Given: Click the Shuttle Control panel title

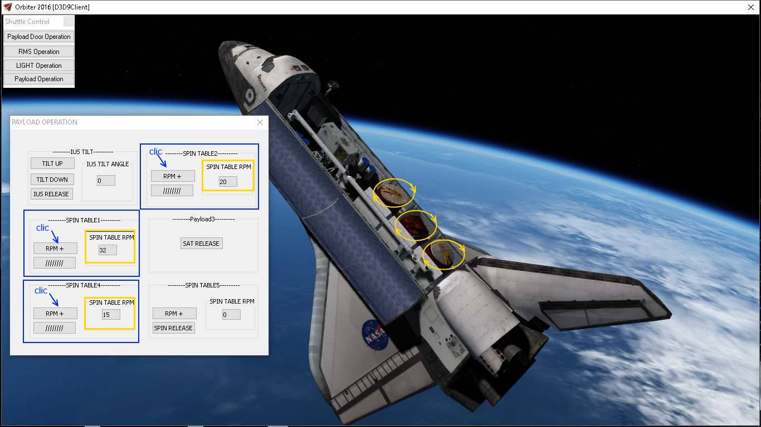Looking at the screenshot, I should [27, 22].
